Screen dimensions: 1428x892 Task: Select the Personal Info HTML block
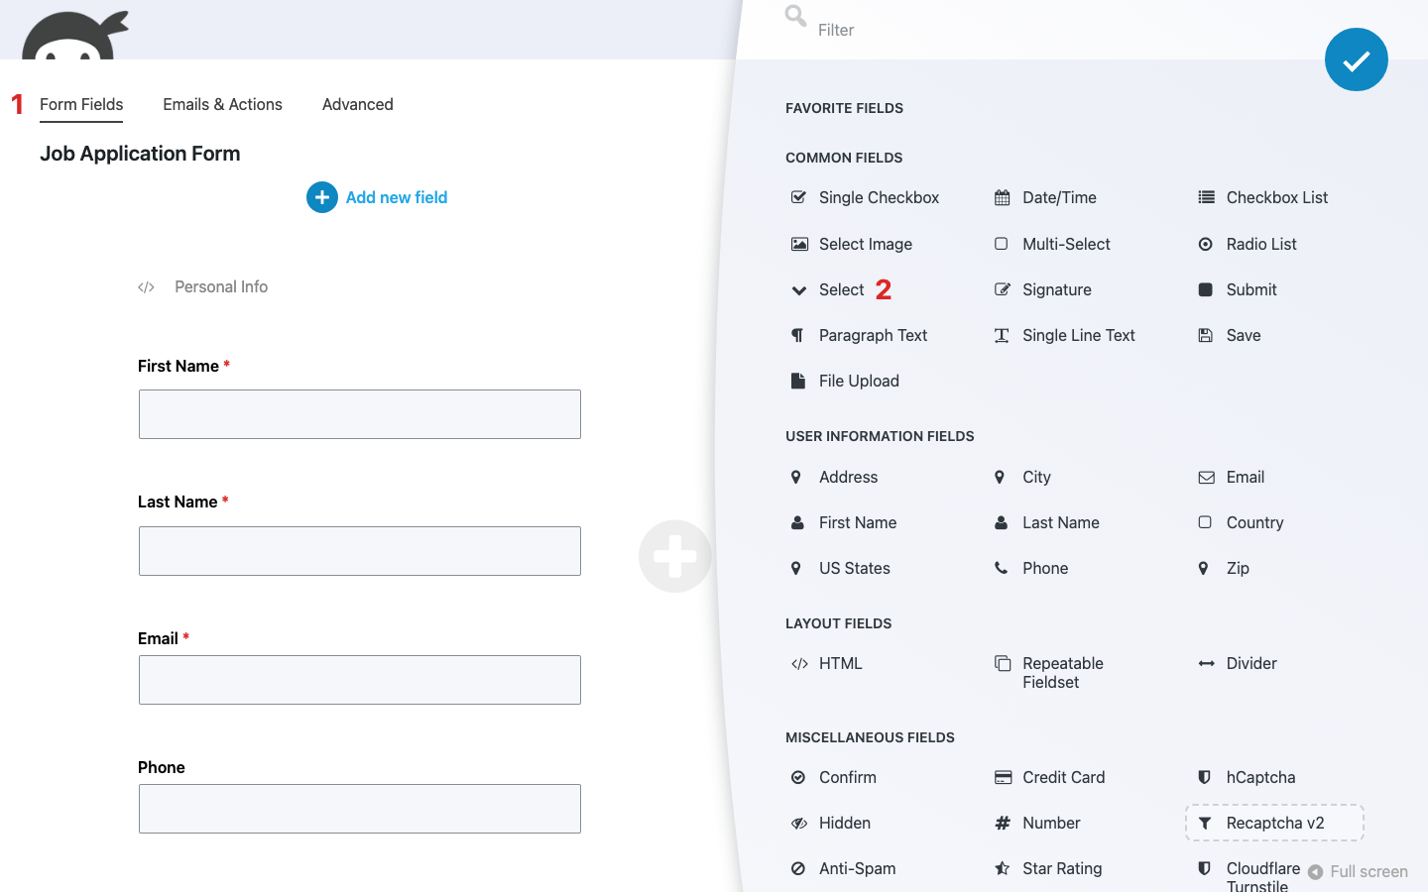[x=203, y=286]
